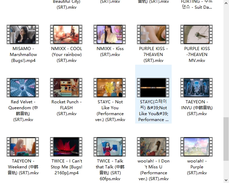Click the 'STAYC(스테이씨) &#39;Not Like You' file name
Screen dimensions: 229x183
click(x=153, y=111)
